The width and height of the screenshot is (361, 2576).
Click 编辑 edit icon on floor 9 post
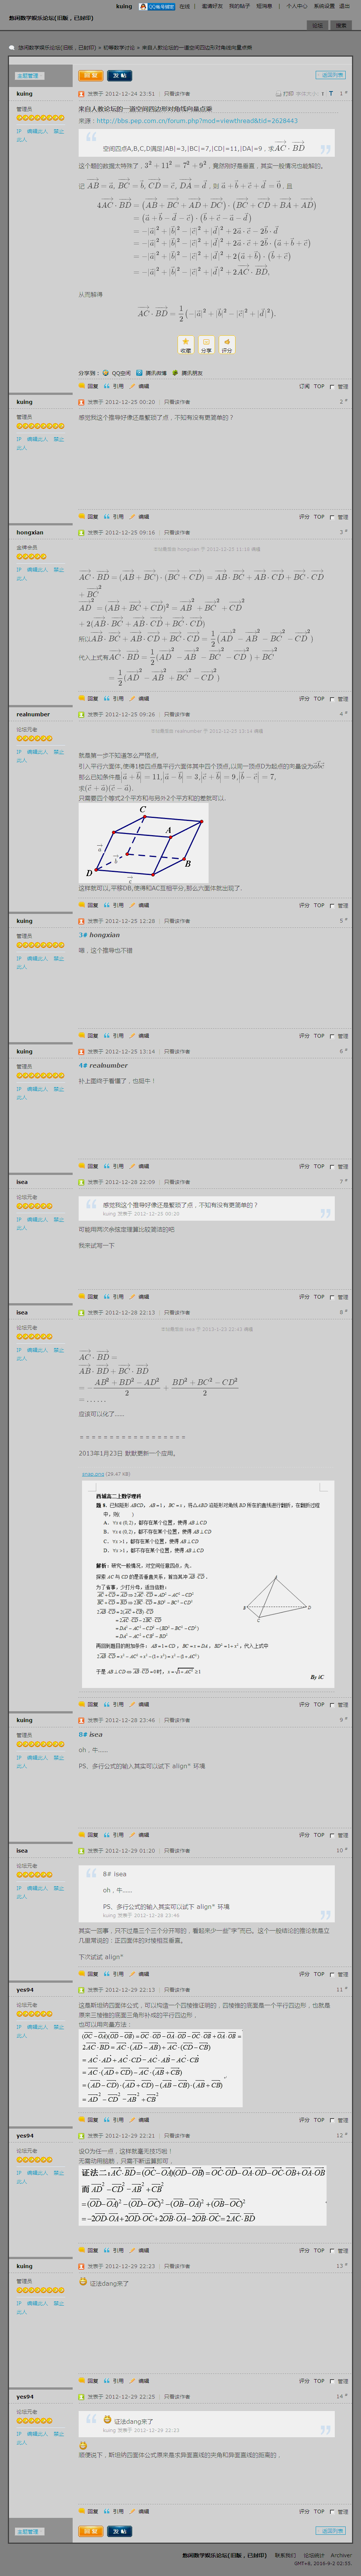(139, 1835)
